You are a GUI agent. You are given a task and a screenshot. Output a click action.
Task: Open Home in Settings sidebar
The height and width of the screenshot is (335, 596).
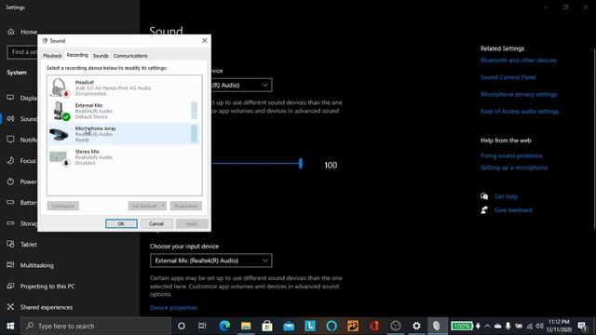(22, 32)
